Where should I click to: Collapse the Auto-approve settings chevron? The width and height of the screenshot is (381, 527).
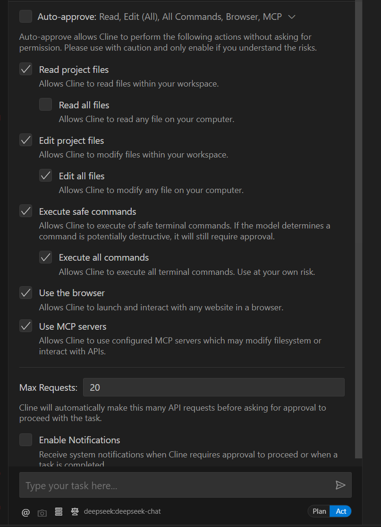(292, 17)
